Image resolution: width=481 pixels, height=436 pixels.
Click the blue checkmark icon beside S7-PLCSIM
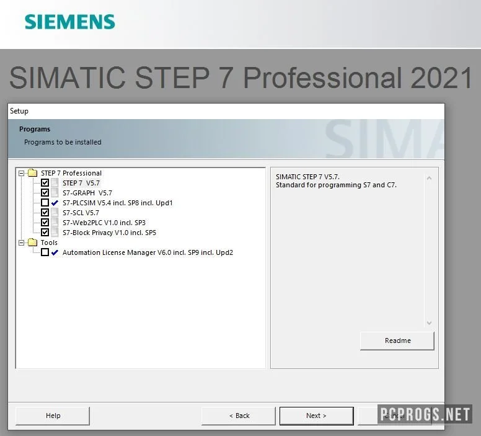point(55,203)
